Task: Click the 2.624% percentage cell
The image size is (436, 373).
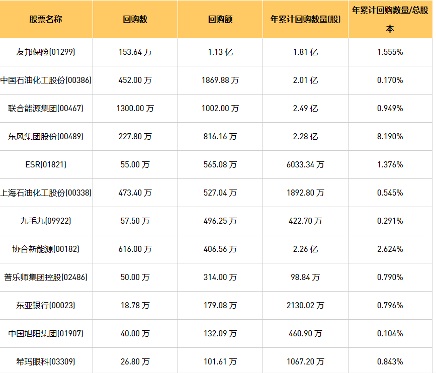Action: (x=390, y=249)
